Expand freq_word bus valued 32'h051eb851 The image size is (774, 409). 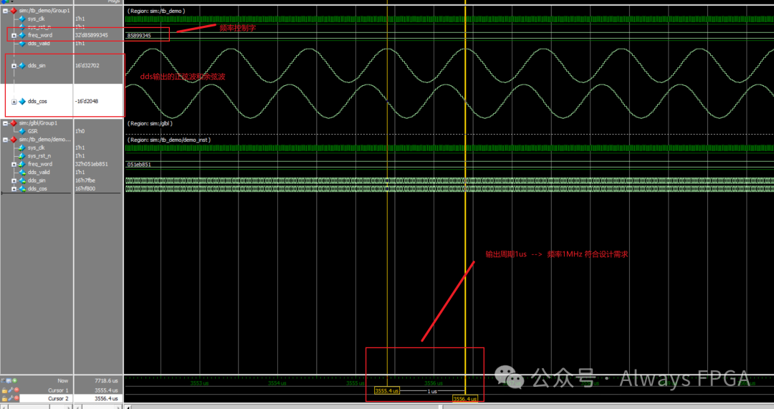(x=14, y=164)
